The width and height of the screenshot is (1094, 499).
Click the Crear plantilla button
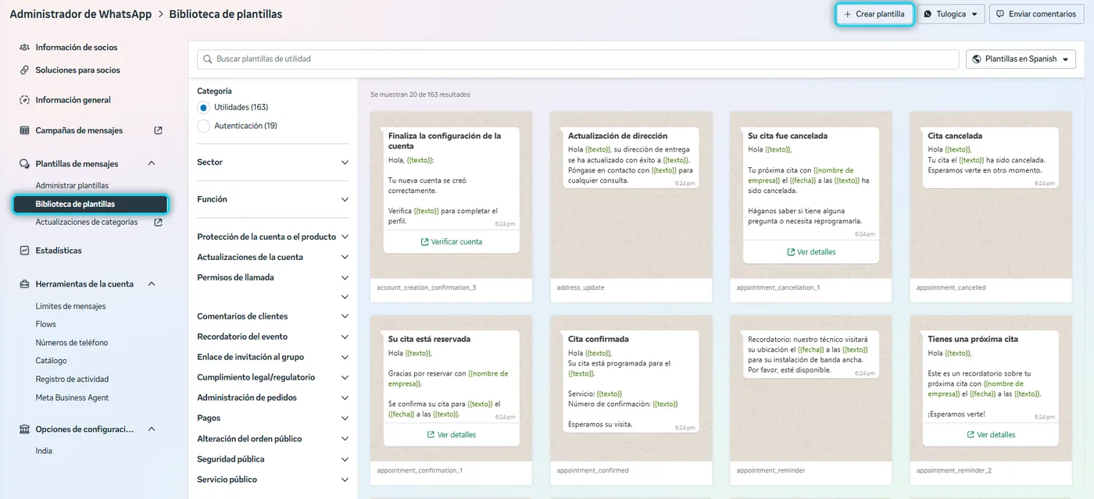coord(874,14)
